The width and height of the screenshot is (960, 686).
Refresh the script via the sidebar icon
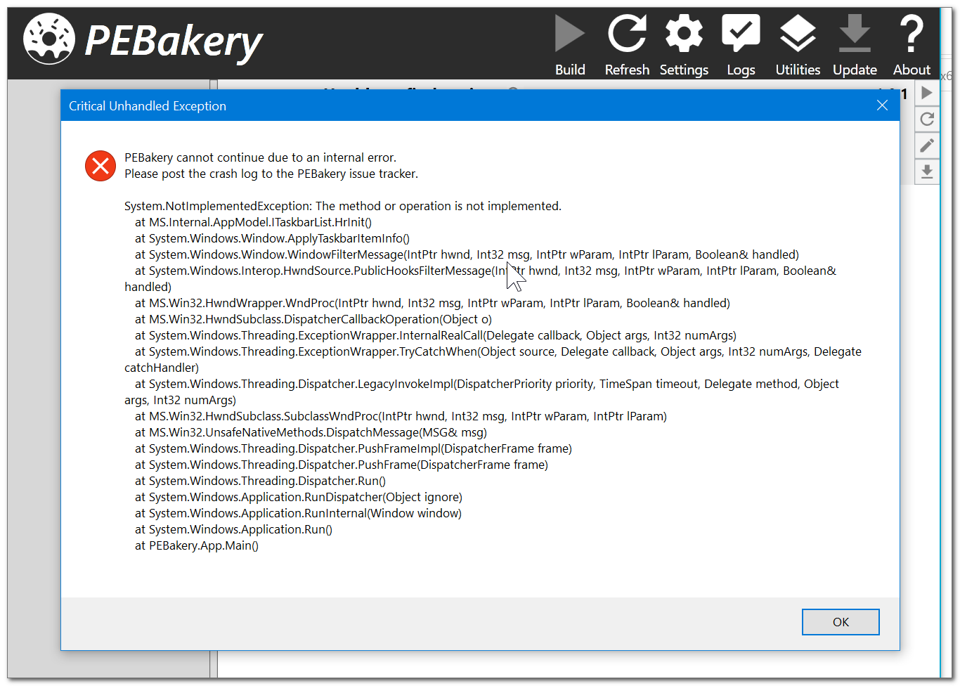click(927, 119)
